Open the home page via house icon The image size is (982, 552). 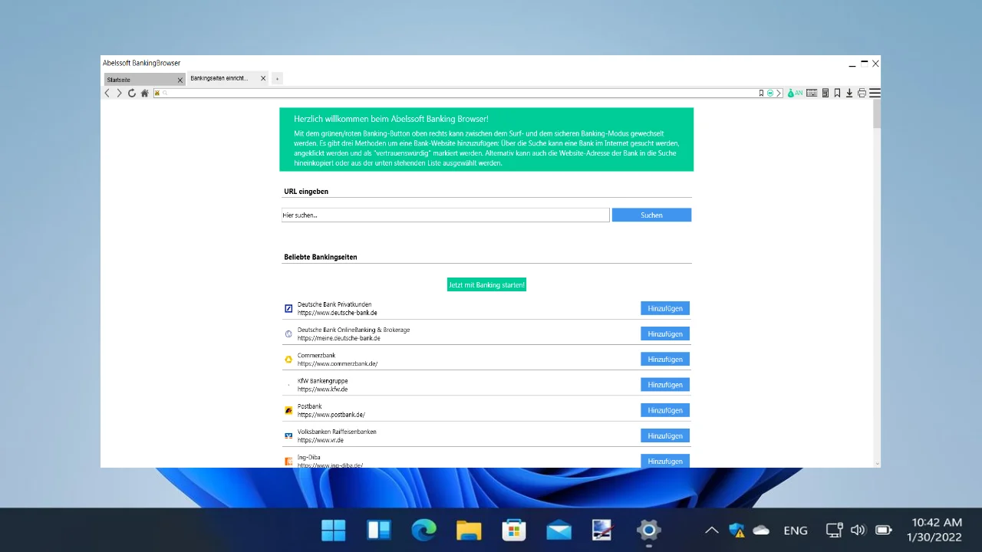[x=144, y=93]
